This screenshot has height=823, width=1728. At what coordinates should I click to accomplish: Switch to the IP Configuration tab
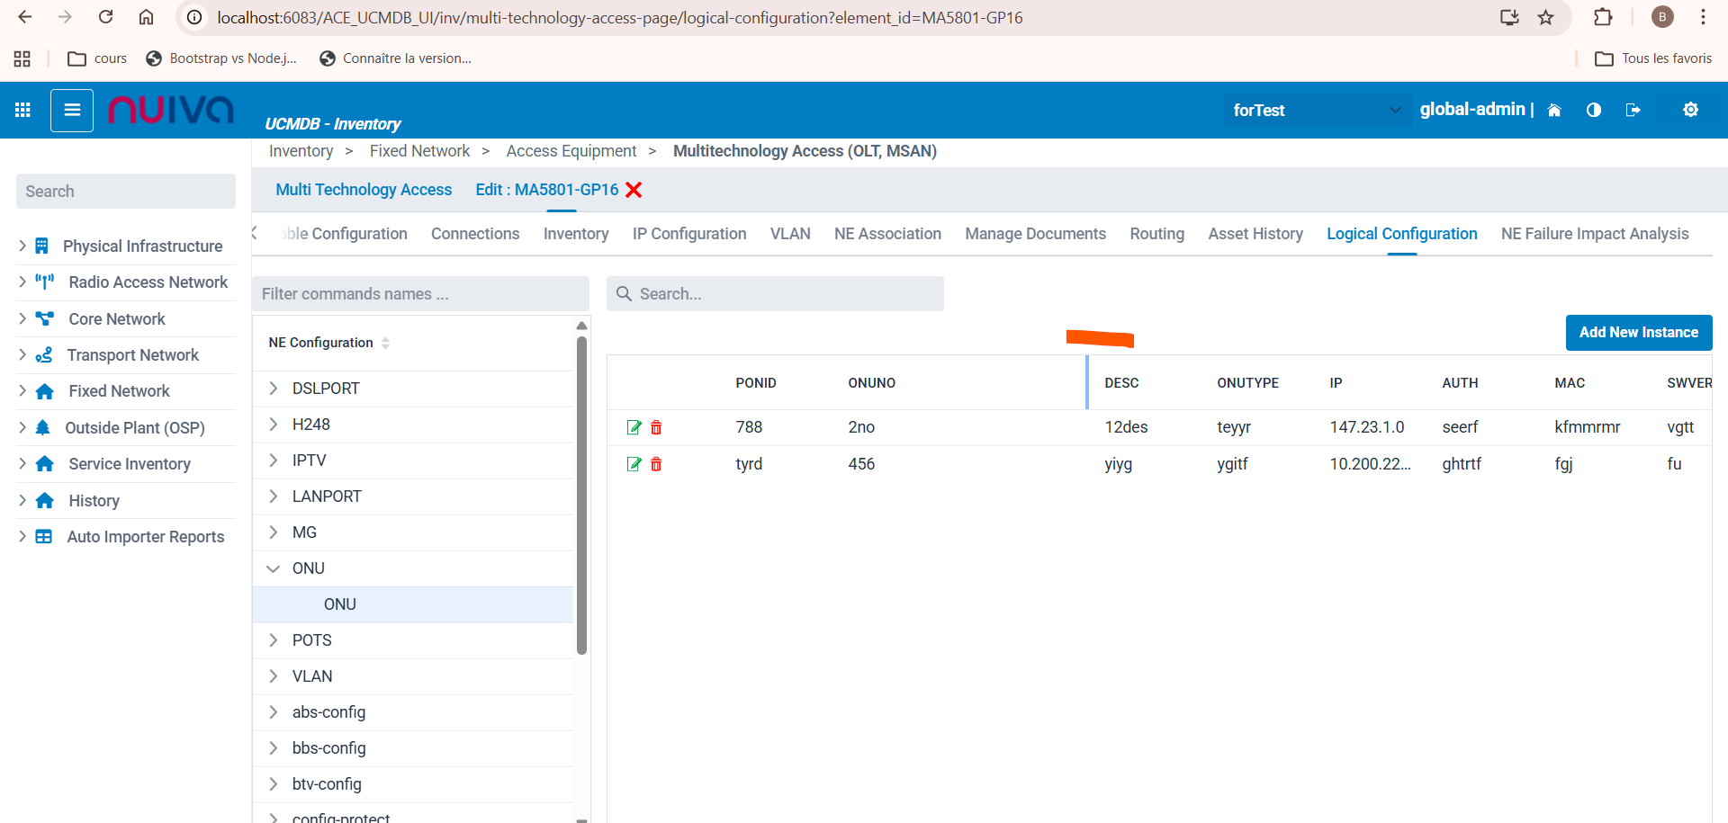coord(688,234)
